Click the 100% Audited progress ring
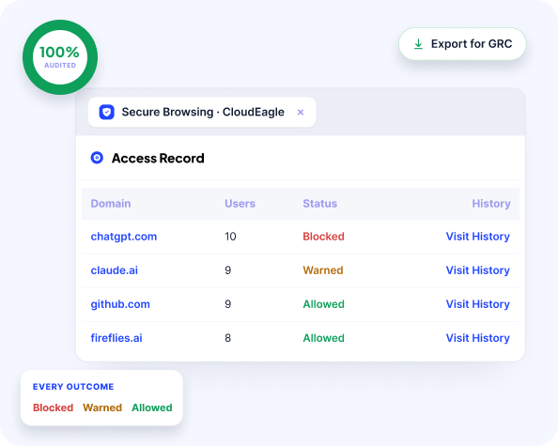Image resolution: width=558 pixels, height=446 pixels. click(x=60, y=57)
